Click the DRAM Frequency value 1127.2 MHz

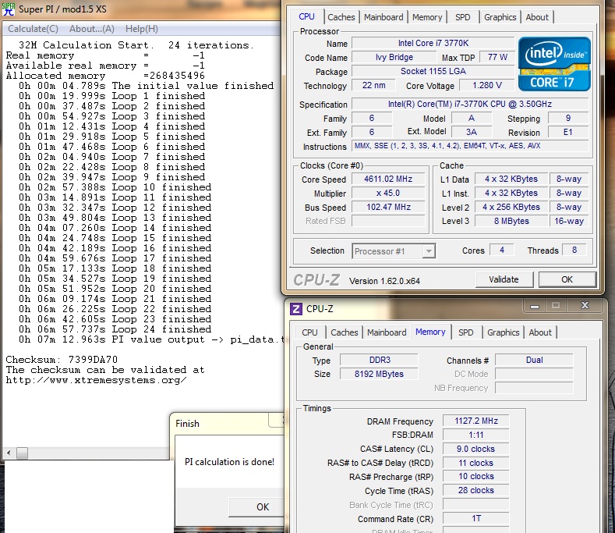tap(476, 421)
